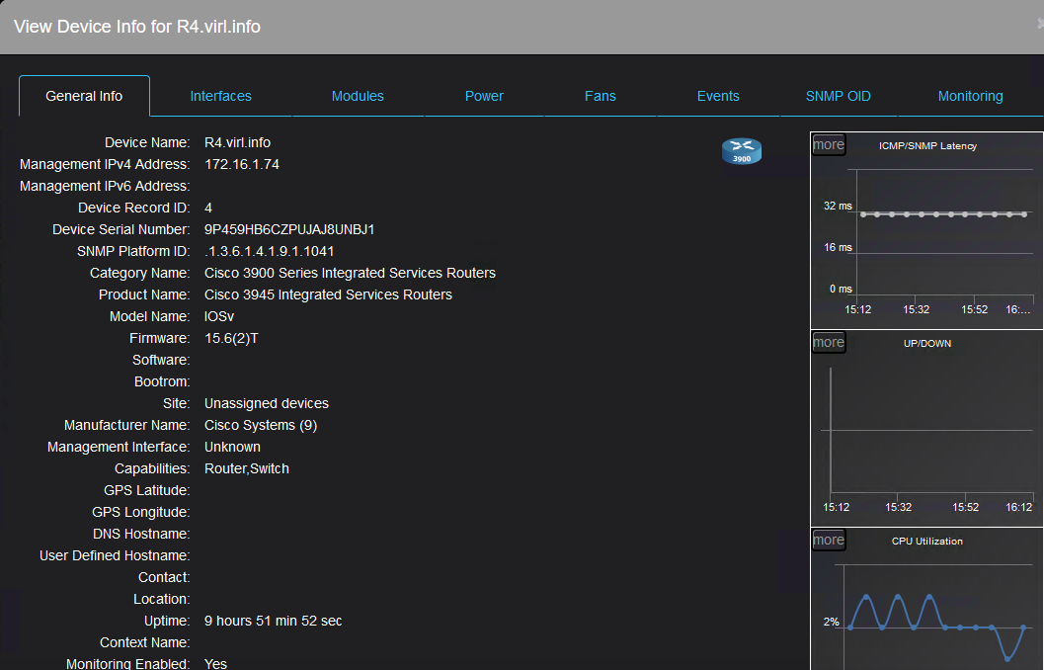Open the Power tab
Screen dimensions: 1044x670
tap(484, 96)
